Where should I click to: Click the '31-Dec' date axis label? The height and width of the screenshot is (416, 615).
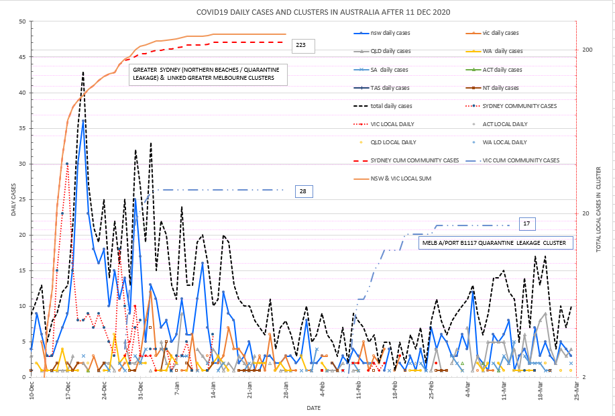(141, 391)
